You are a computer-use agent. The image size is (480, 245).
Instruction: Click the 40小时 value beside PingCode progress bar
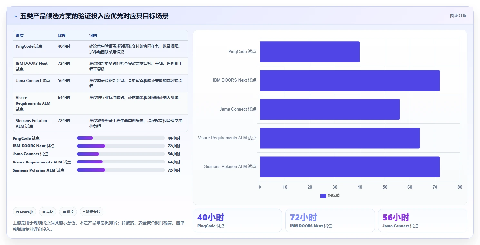pyautogui.click(x=174, y=138)
